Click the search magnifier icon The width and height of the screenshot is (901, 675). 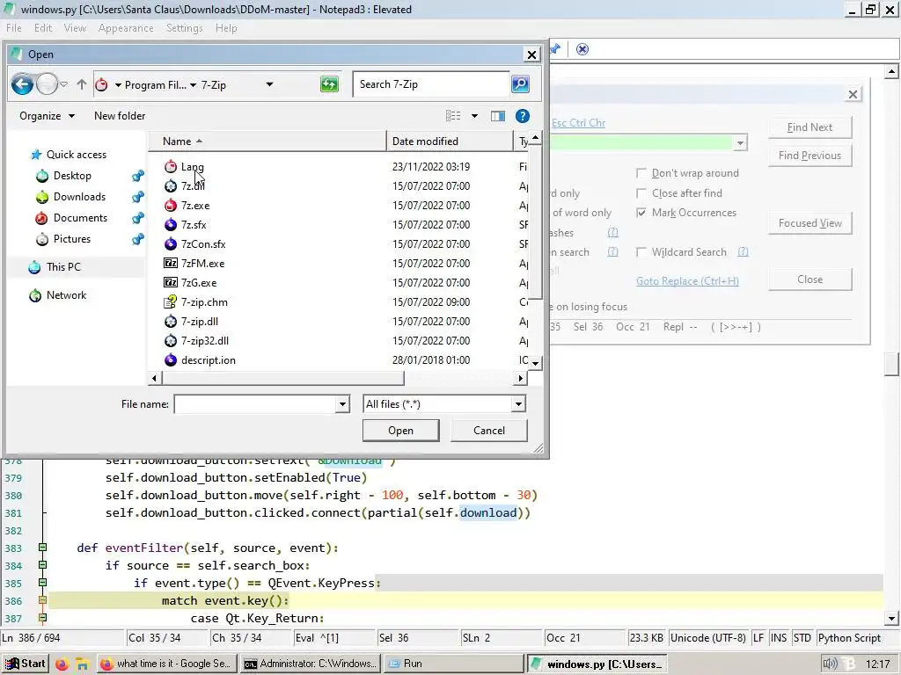pos(520,84)
